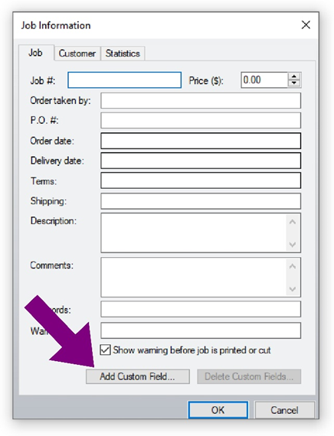Click the Description box scroll down arrow
The width and height of the screenshot is (334, 436).
pos(293,245)
